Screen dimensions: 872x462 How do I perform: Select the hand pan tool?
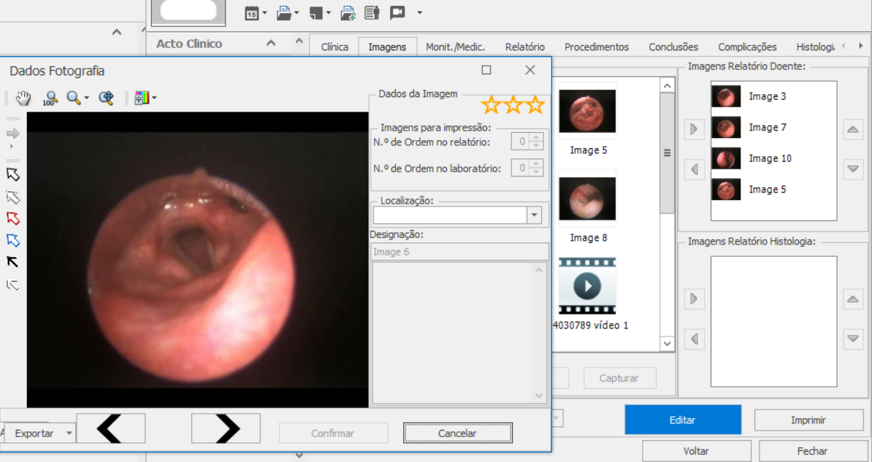[x=23, y=98]
